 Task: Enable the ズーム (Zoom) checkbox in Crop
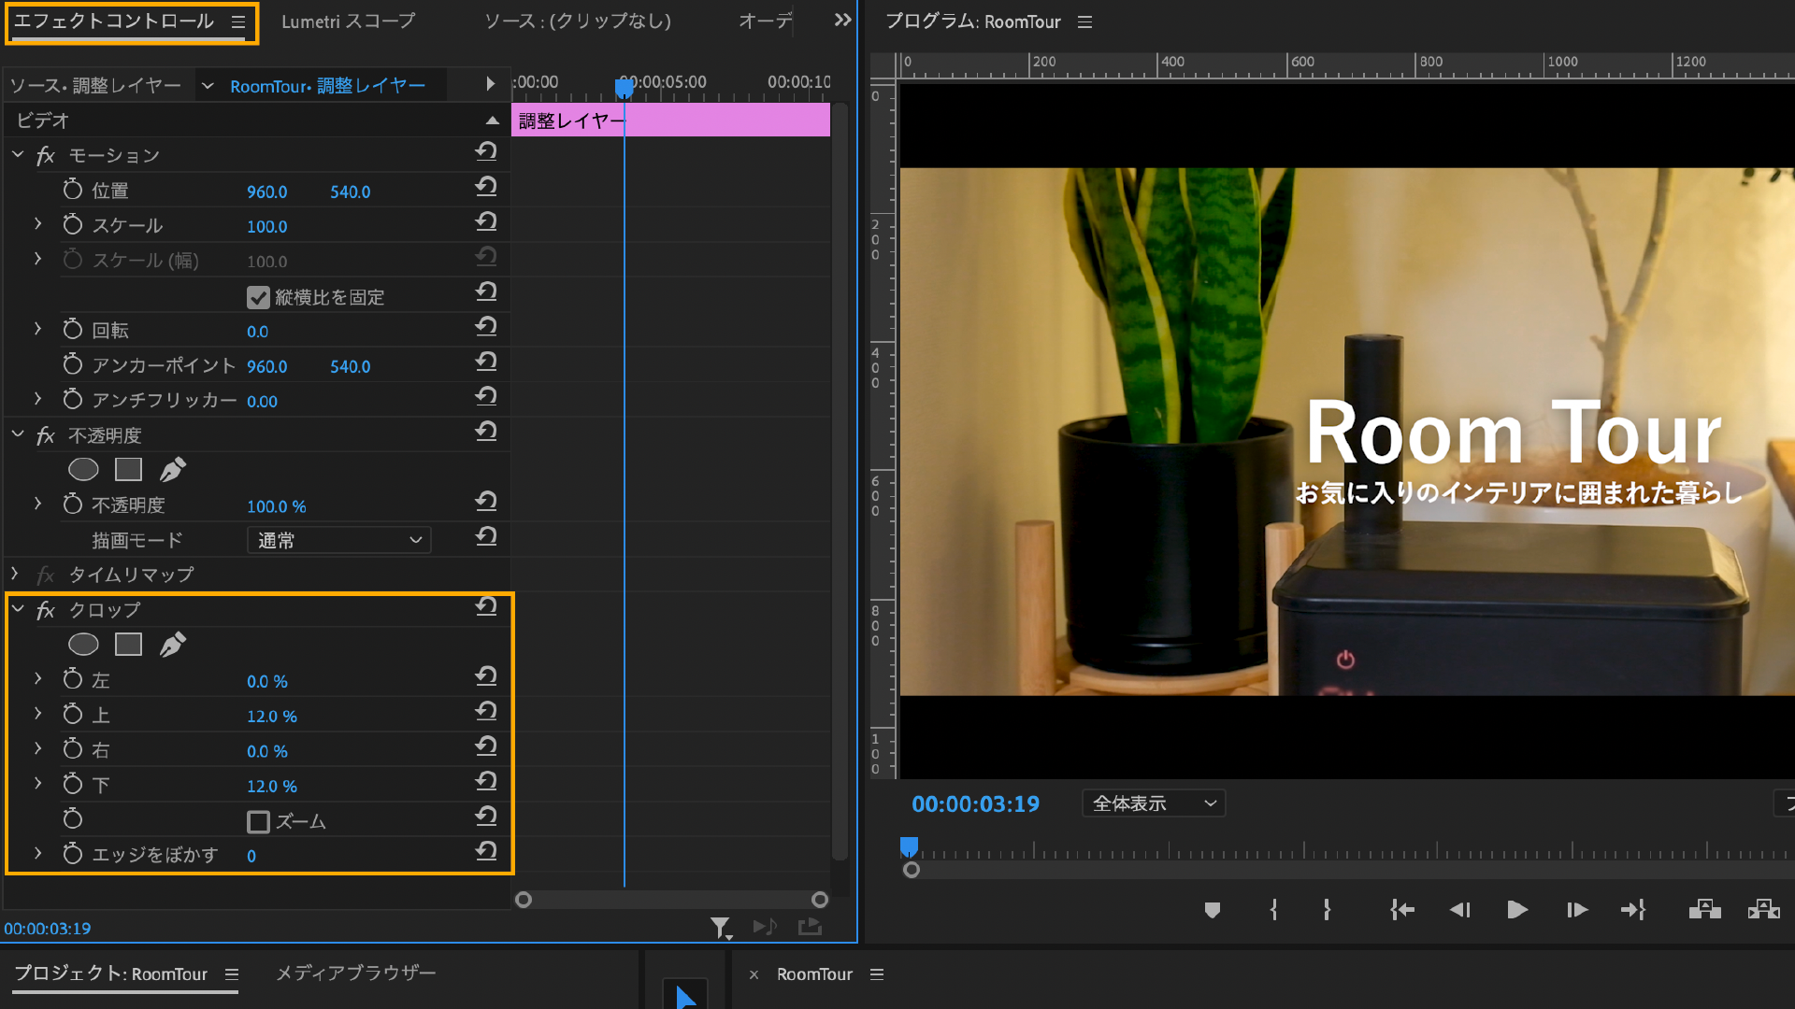pyautogui.click(x=258, y=822)
